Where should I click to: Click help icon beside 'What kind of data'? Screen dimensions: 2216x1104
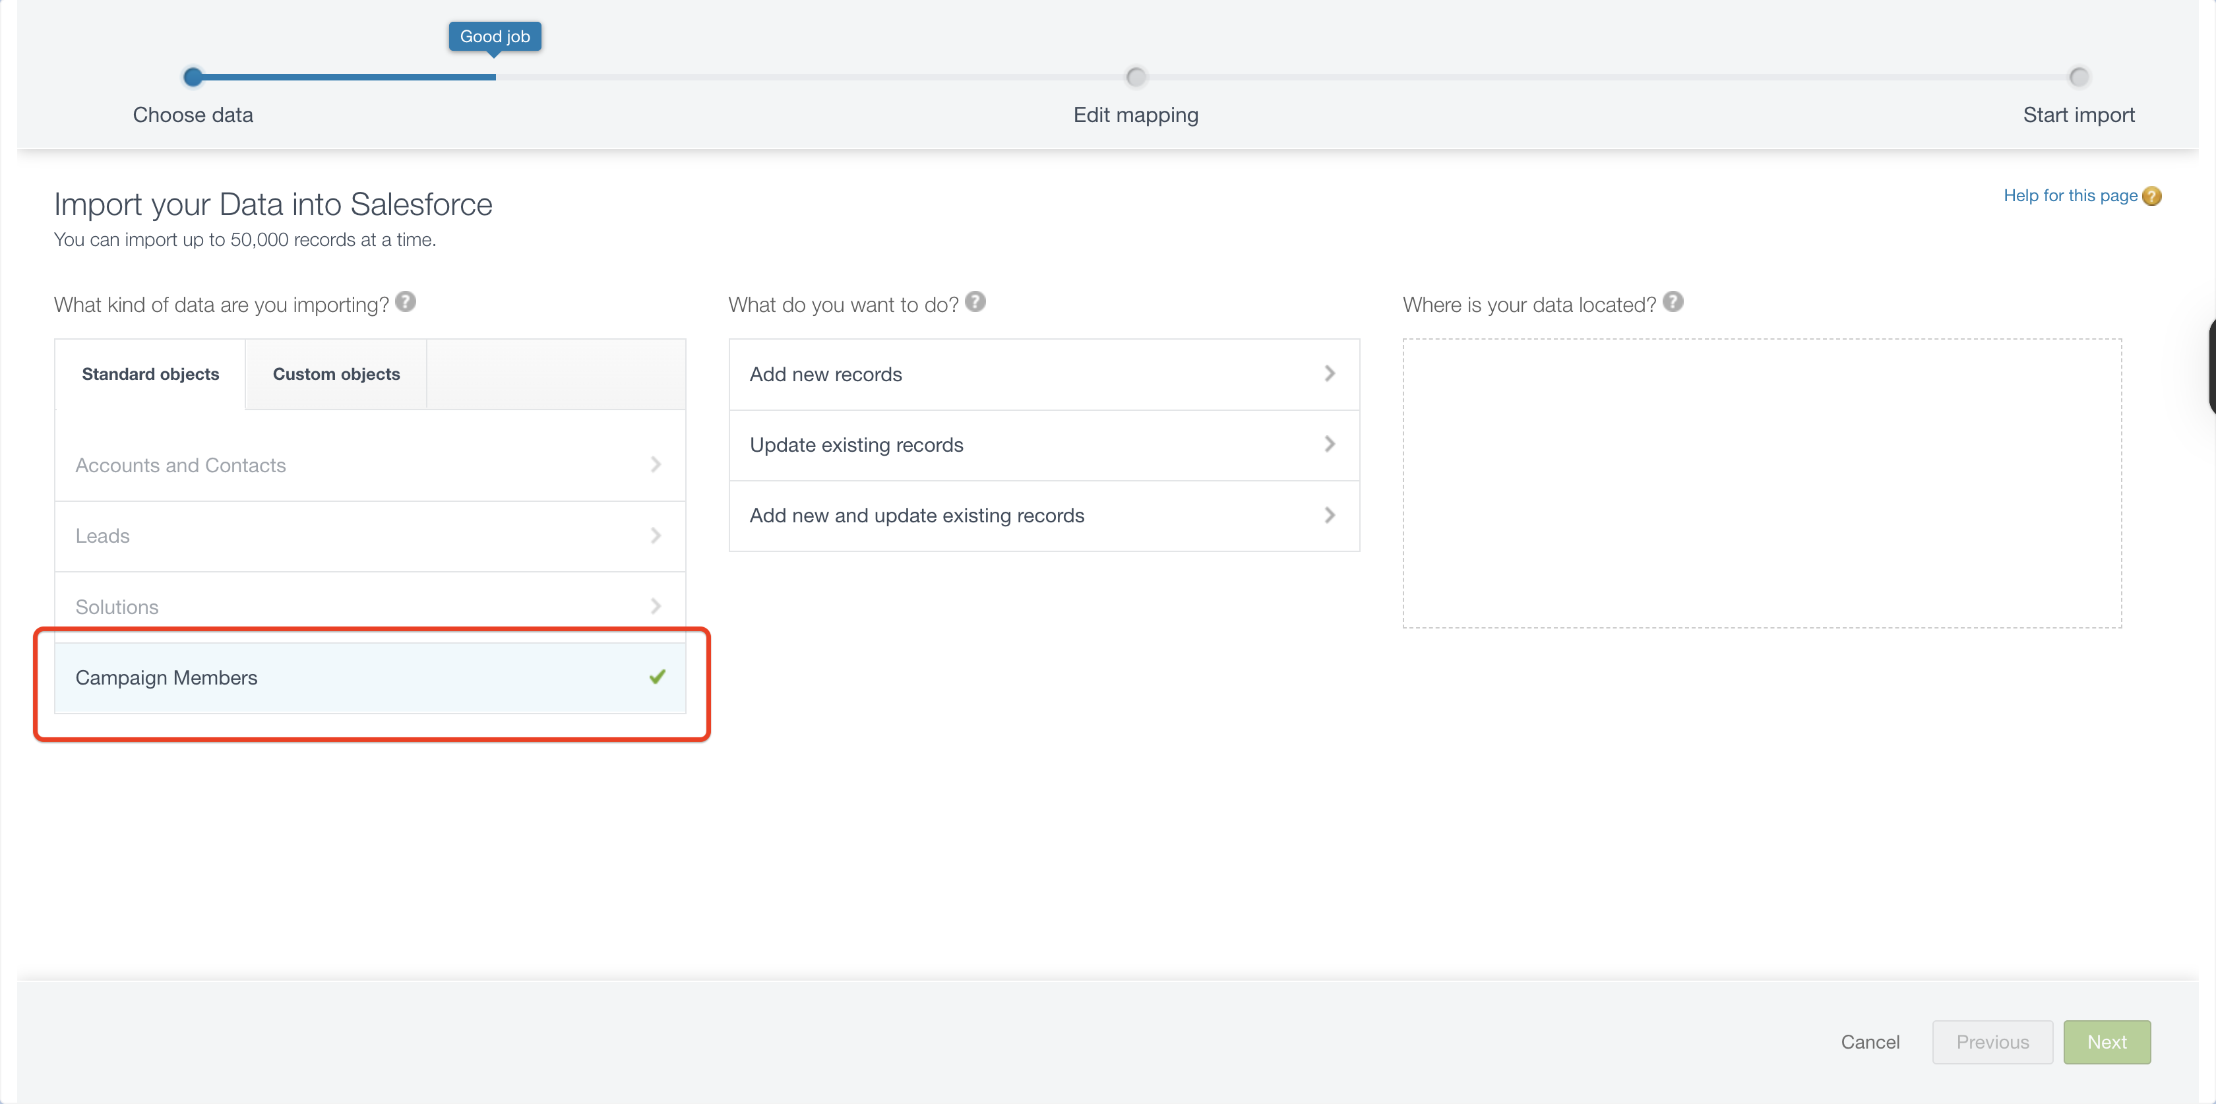point(405,302)
